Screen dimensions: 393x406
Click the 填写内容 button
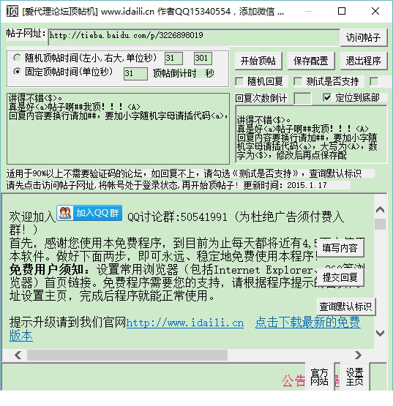tap(340, 248)
